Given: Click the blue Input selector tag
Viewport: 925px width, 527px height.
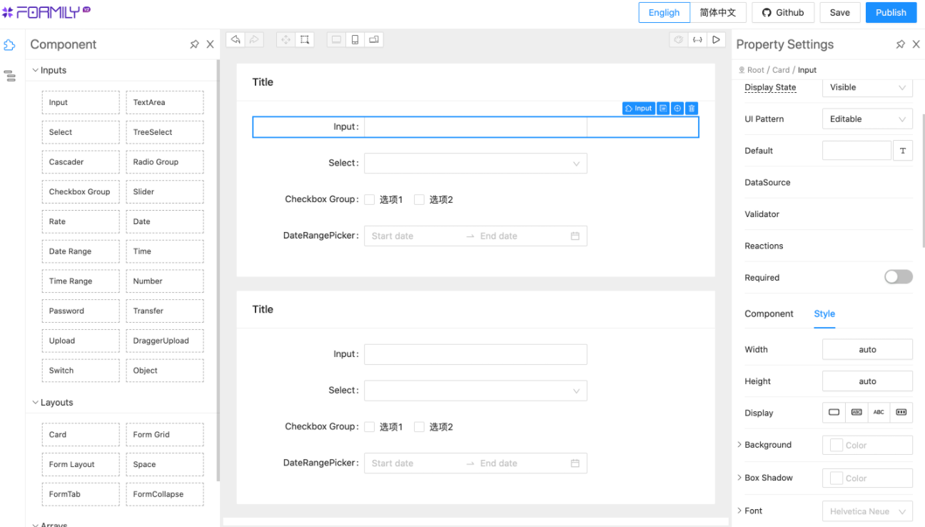Looking at the screenshot, I should click(x=639, y=109).
